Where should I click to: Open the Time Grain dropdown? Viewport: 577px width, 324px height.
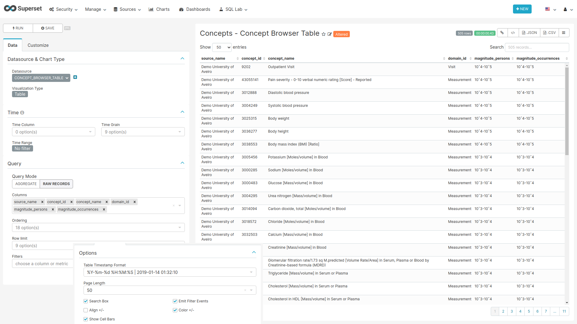143,132
